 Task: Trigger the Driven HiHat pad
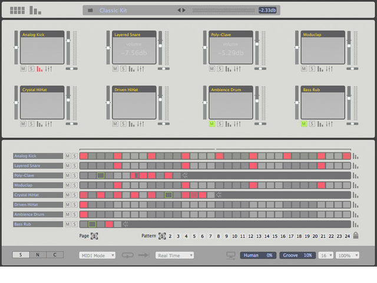[x=134, y=103]
